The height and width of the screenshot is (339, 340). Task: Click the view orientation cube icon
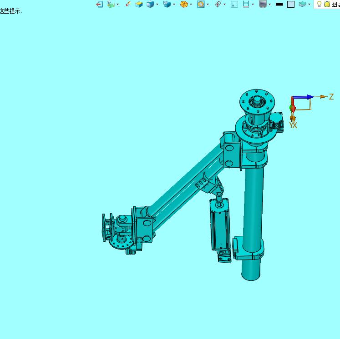(167, 4)
